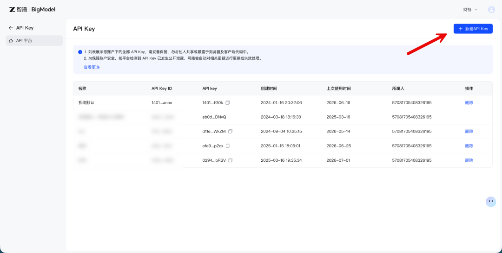Image resolution: width=502 pixels, height=253 pixels.
Task: Open the user avatar profile icon
Action: point(491,10)
